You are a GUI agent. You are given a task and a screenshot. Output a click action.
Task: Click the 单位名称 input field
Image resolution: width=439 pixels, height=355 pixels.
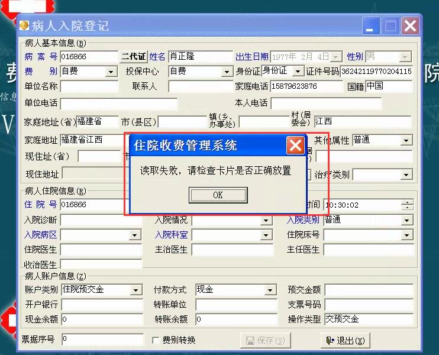pos(89,86)
